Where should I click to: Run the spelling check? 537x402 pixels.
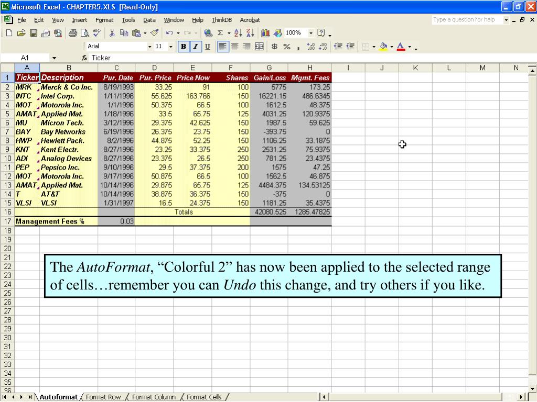coord(97,33)
